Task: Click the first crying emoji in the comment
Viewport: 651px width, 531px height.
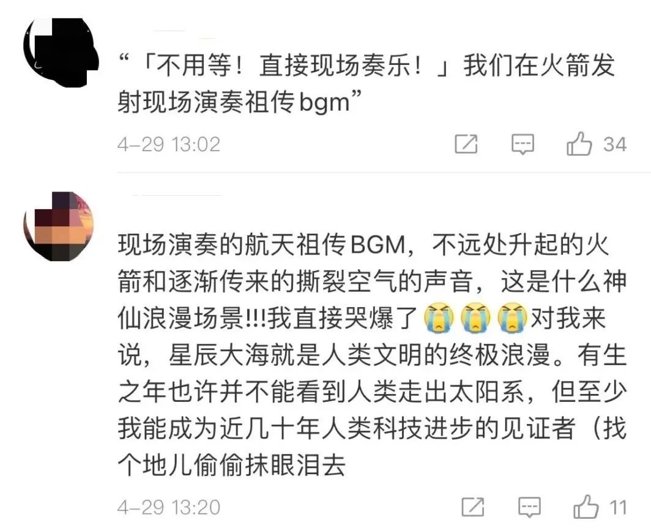Action: (x=439, y=319)
